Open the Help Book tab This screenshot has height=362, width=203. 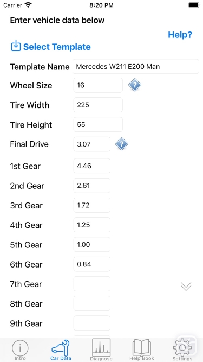click(x=141, y=350)
